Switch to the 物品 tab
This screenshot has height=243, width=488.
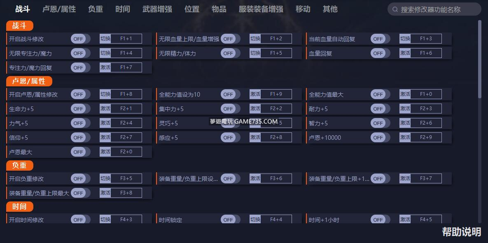coord(219,9)
